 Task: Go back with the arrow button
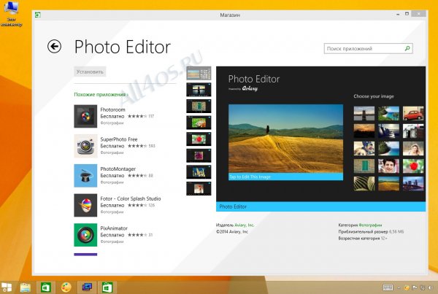click(54, 47)
